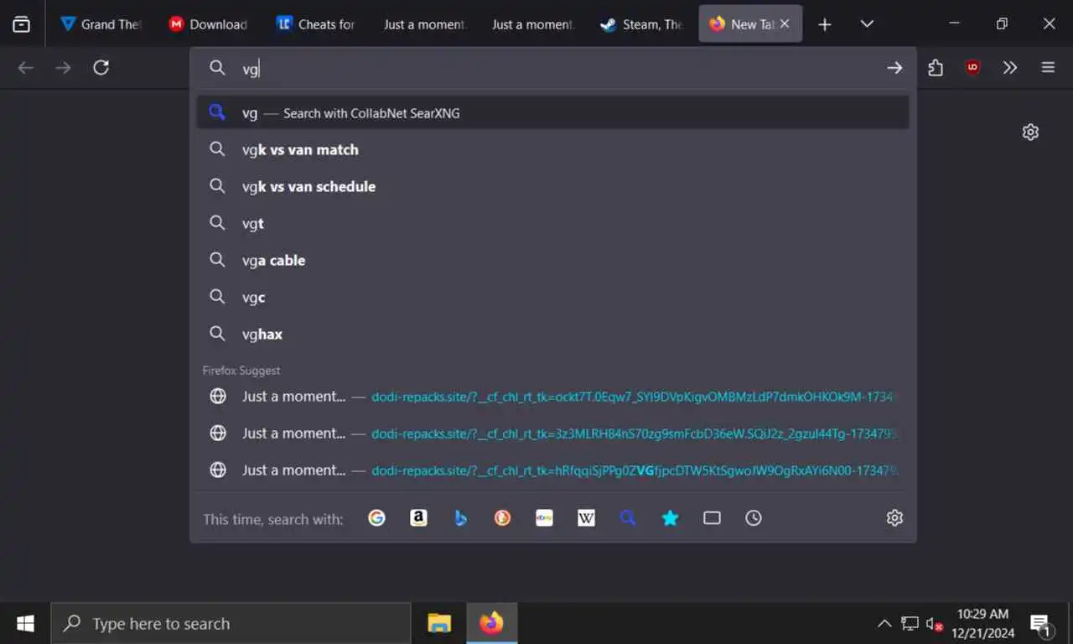Click the Firefox taskbar icon

tap(491, 623)
